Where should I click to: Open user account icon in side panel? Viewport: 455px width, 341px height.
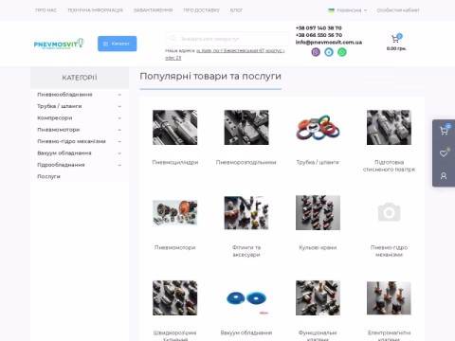(x=444, y=176)
